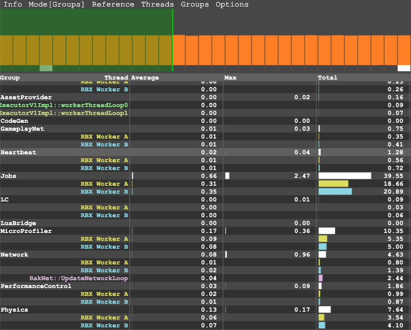The image size is (411, 330).
Task: Open the Reference menu
Action: [x=113, y=4]
